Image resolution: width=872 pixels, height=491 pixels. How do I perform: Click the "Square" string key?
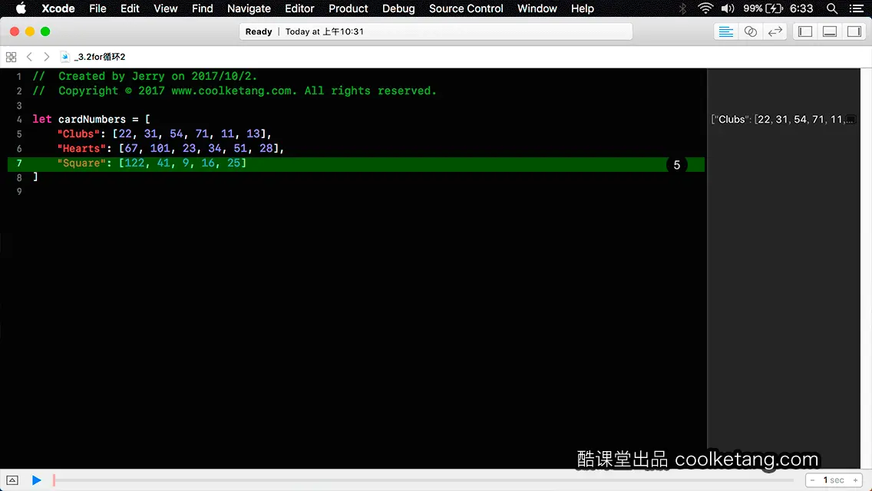(81, 163)
